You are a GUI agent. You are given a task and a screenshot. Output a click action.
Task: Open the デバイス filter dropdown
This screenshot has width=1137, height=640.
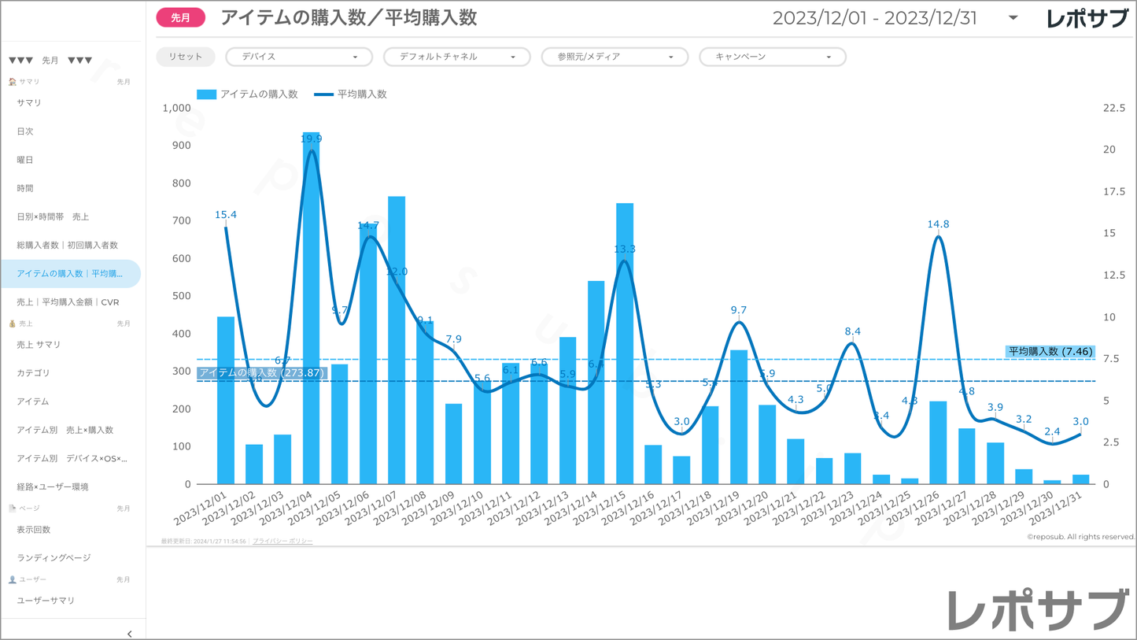tap(298, 57)
